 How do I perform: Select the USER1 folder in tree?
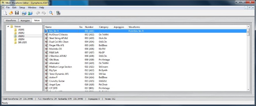[x=21, y=30]
